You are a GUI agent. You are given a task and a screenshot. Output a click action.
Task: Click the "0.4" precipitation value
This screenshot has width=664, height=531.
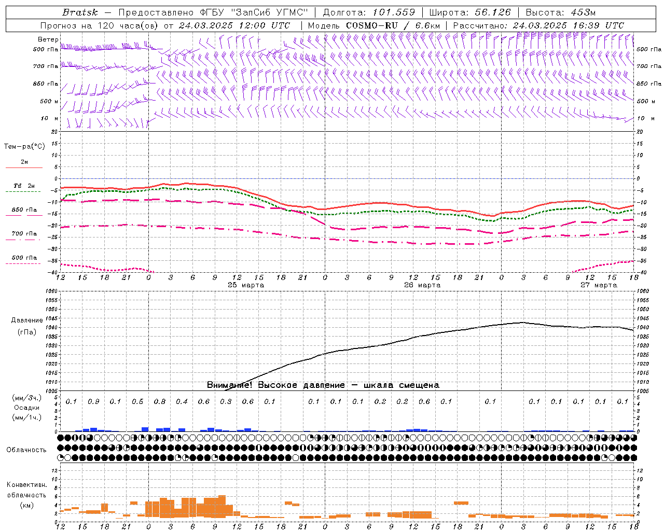pyautogui.click(x=182, y=402)
